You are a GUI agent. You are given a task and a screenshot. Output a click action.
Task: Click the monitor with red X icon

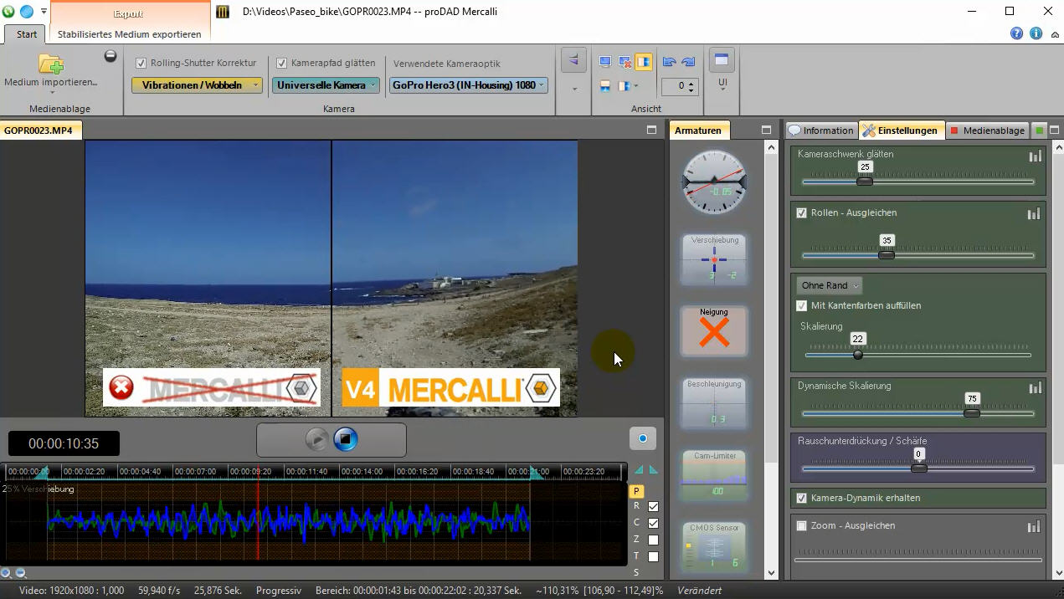(x=625, y=62)
